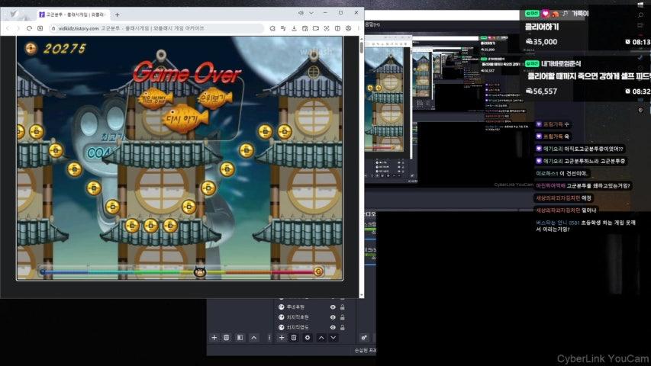This screenshot has width=651, height=366.
Task: Go back in the browser
Action: 8,28
